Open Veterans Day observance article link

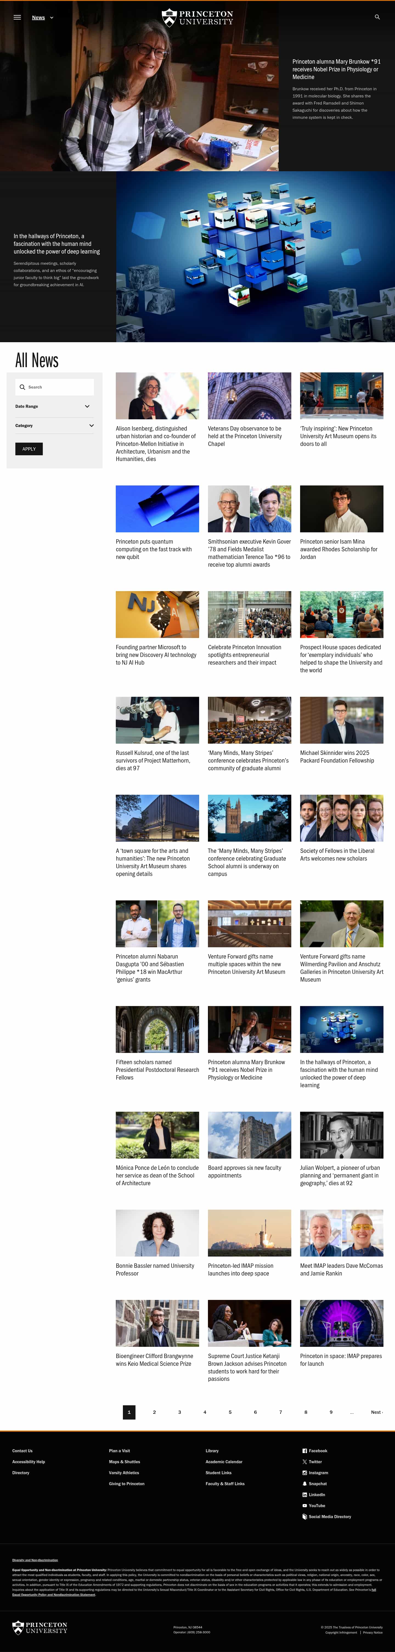[x=245, y=436]
